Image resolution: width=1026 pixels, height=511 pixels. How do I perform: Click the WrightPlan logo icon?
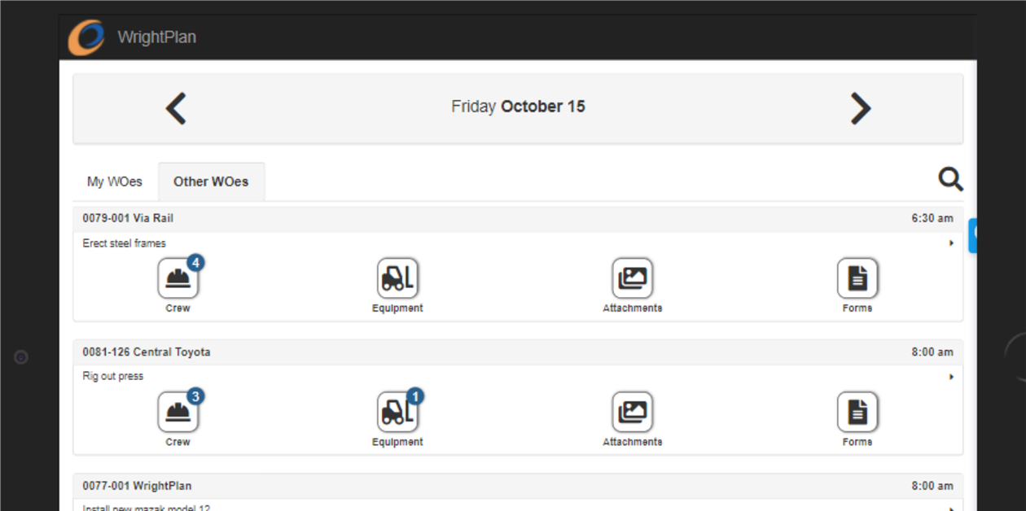click(86, 37)
